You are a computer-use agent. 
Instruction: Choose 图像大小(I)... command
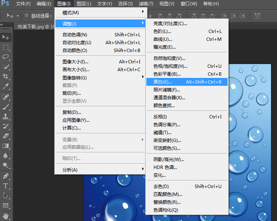coord(100,62)
